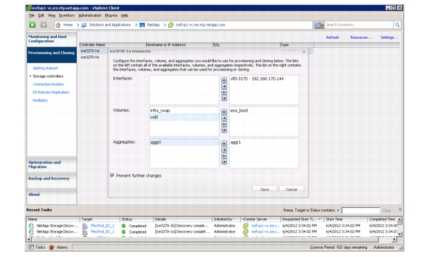Viewport: 443px width, 257px height.
Task: Click the Resources... link
Action: pos(361,37)
